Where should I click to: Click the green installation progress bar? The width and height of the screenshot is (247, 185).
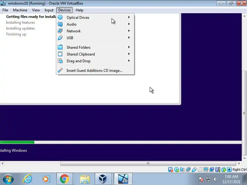(x=17, y=142)
